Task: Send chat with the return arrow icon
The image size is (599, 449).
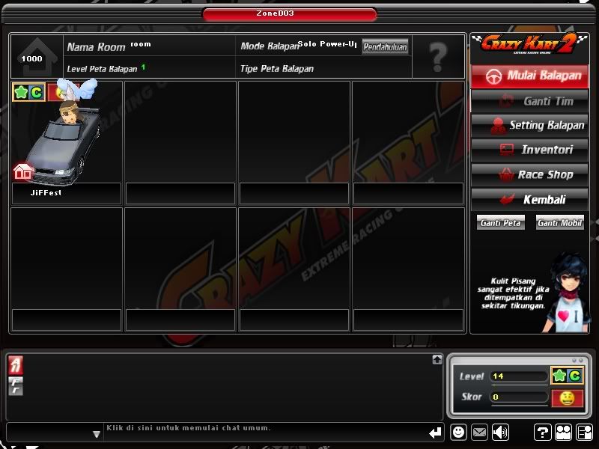Action: click(x=435, y=433)
